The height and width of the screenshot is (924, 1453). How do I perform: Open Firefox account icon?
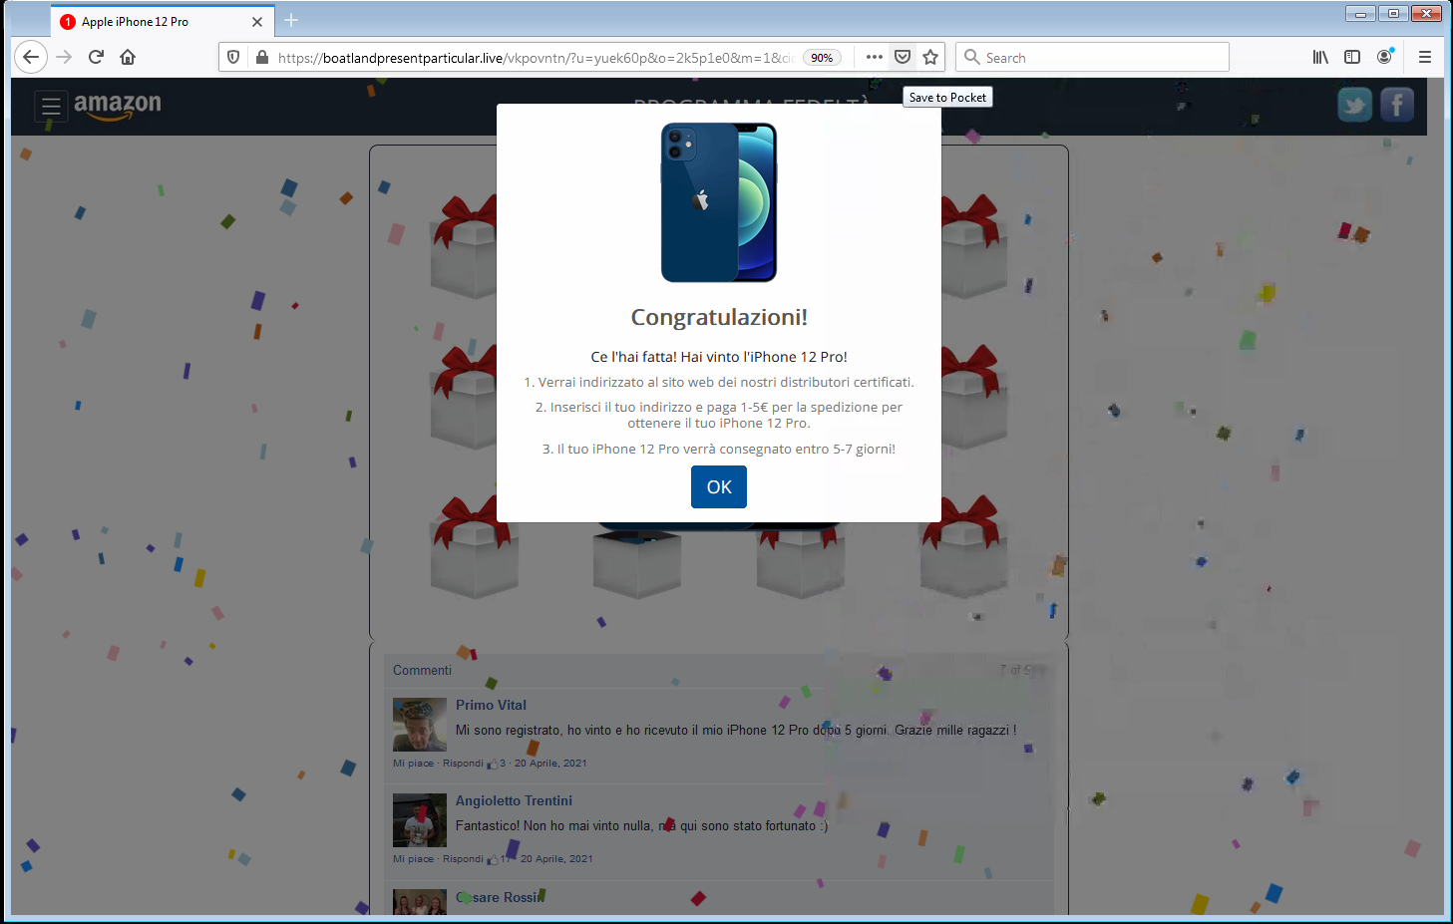[1384, 57]
